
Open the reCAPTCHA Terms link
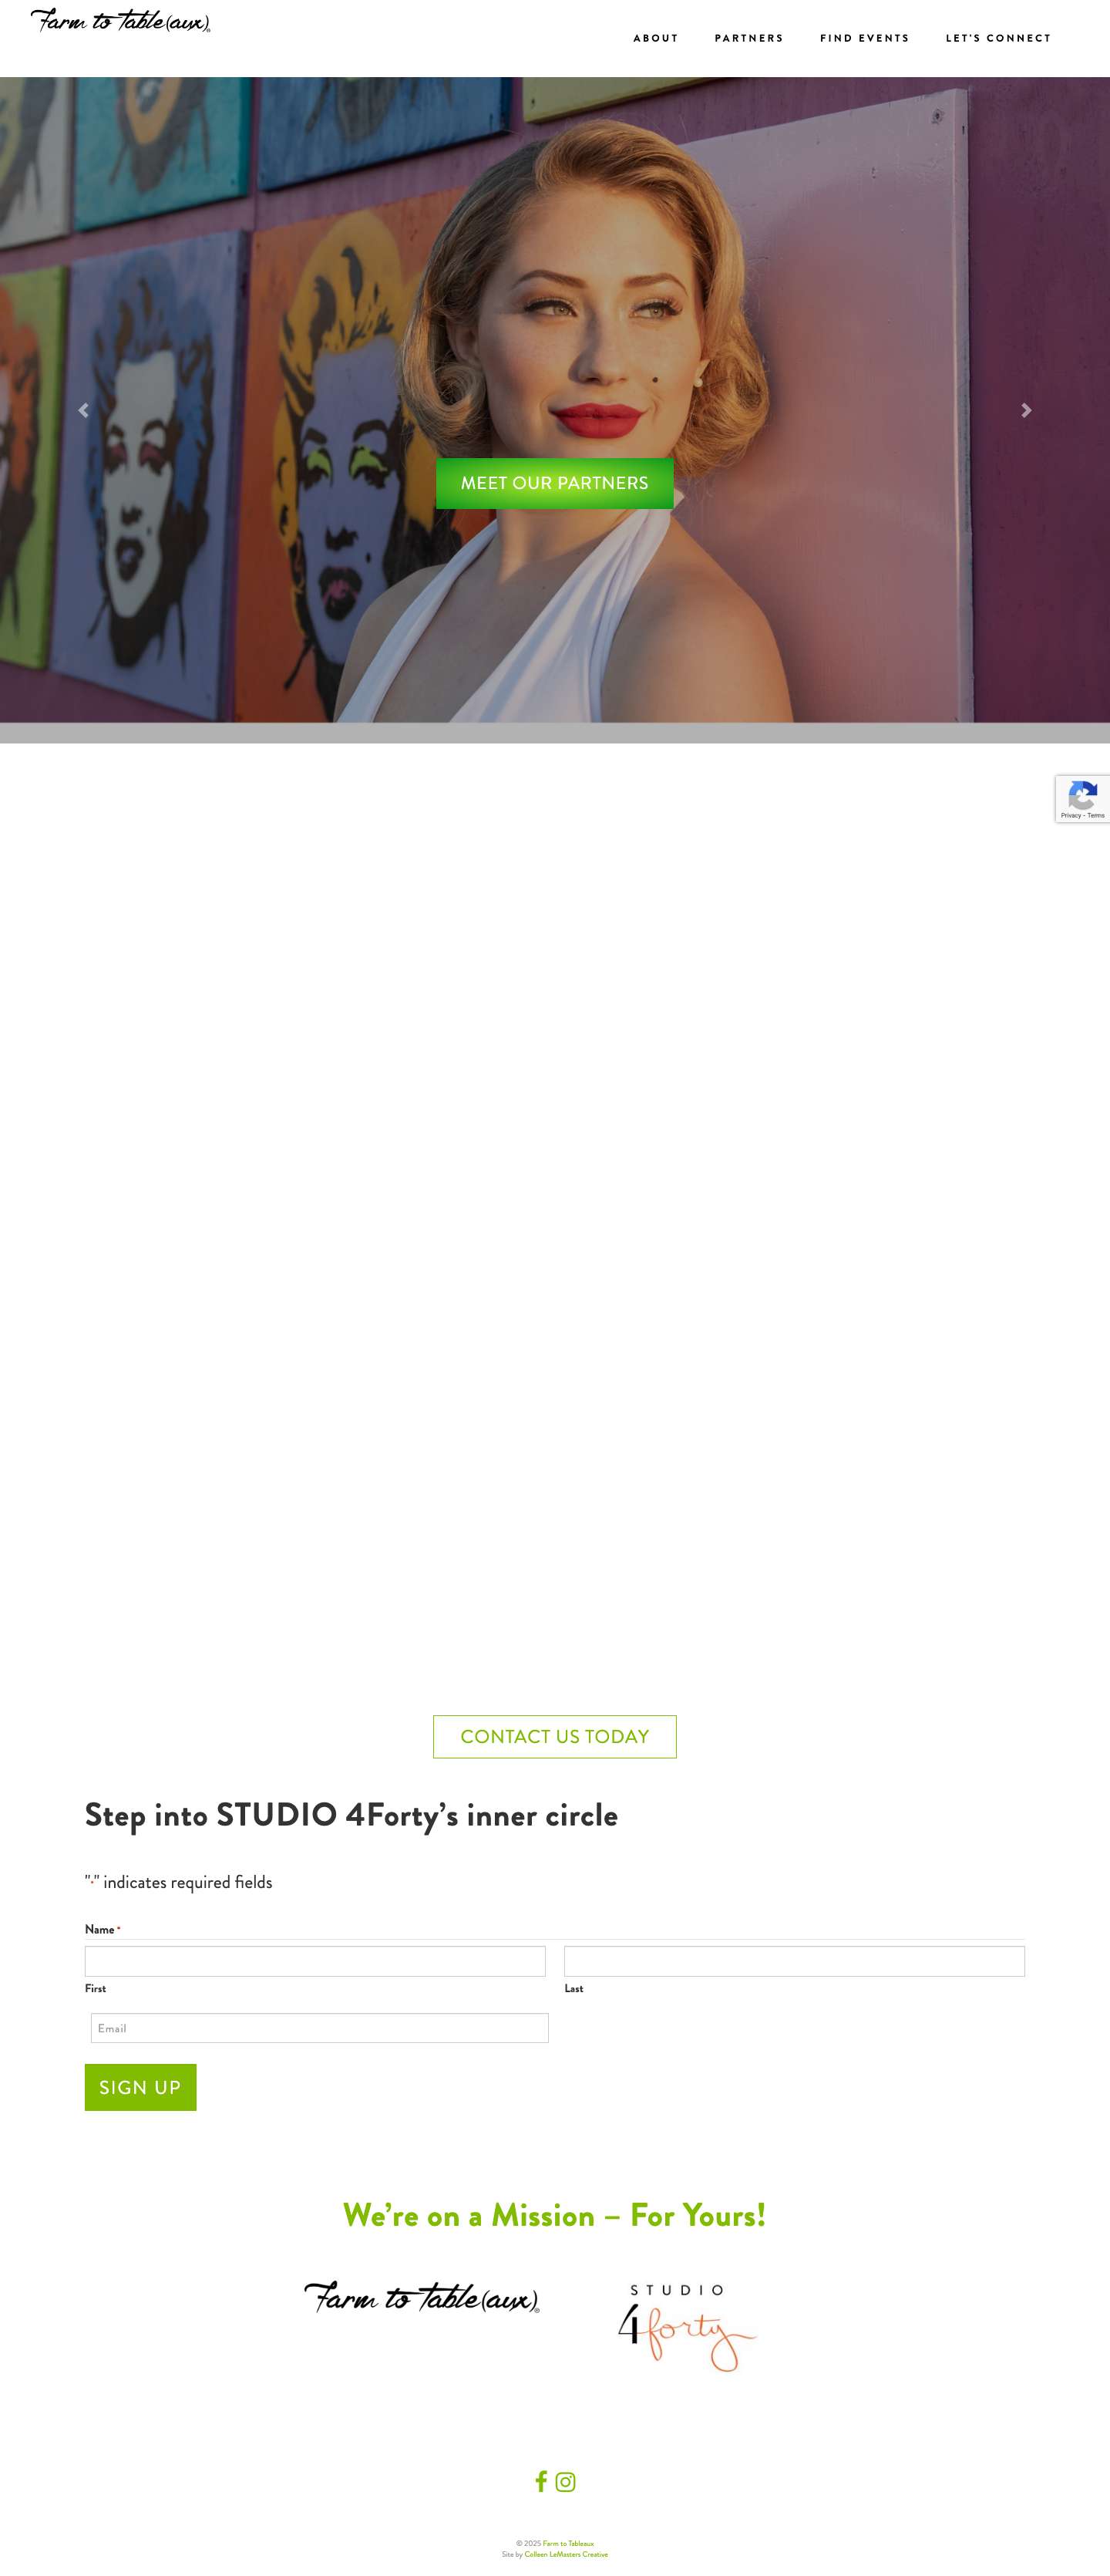tap(1096, 816)
